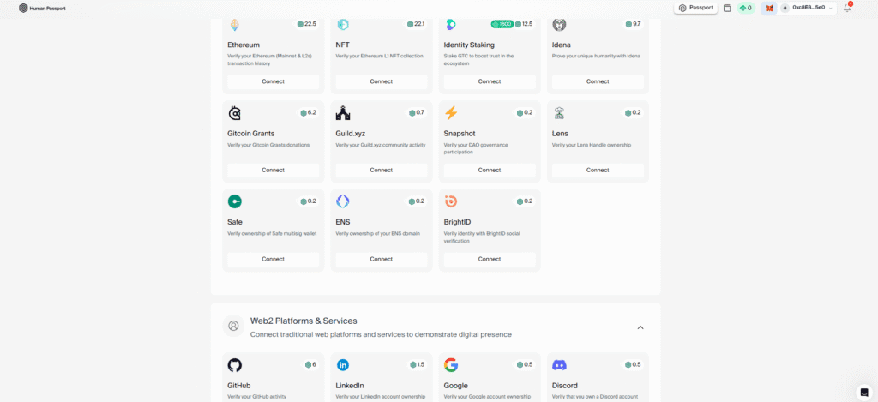Open the notifications bell
This screenshot has width=878, height=402.
pyautogui.click(x=847, y=8)
